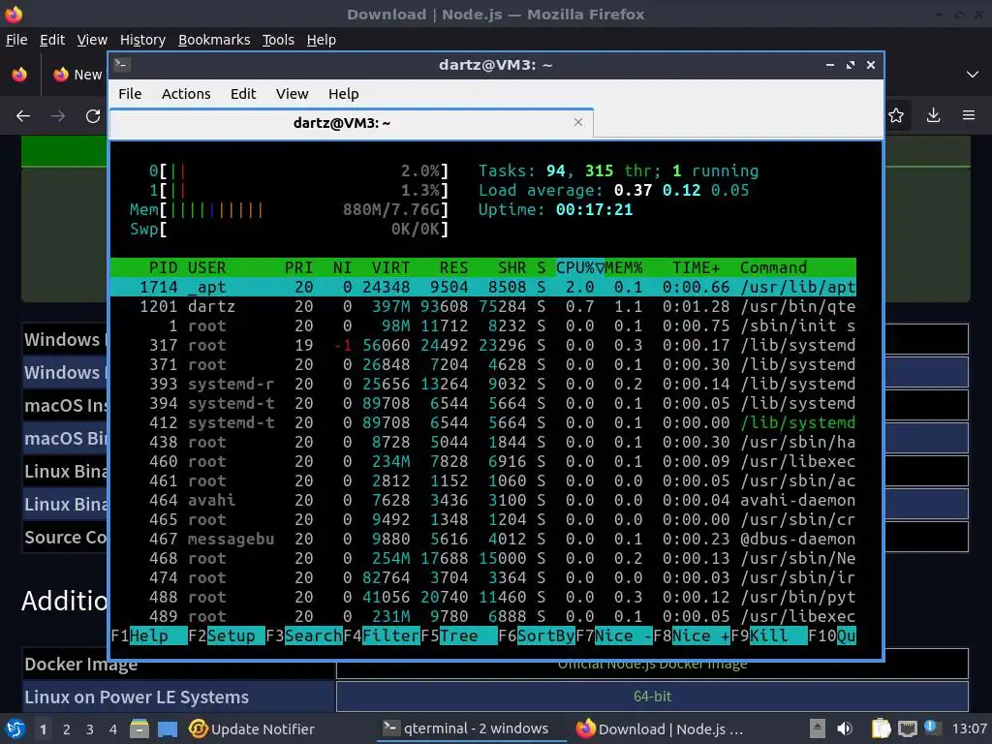Screen dimensions: 992x744
Task: Sort by TIME+ column header
Action: 696,267
